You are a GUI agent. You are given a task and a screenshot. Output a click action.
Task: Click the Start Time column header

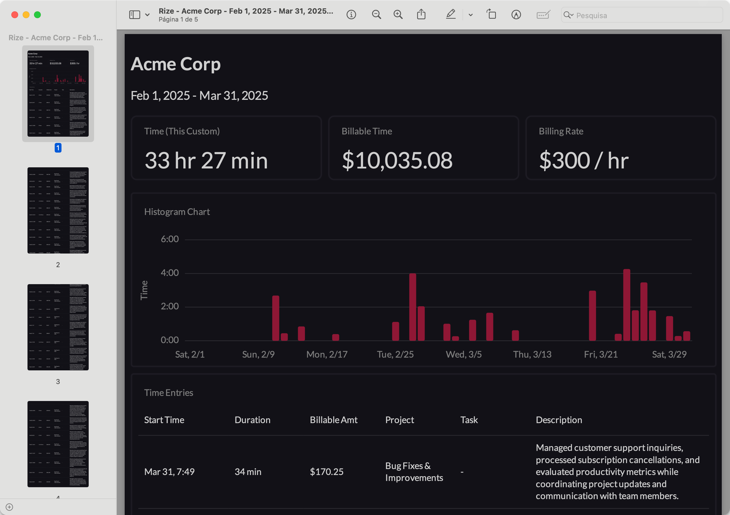[x=164, y=420]
